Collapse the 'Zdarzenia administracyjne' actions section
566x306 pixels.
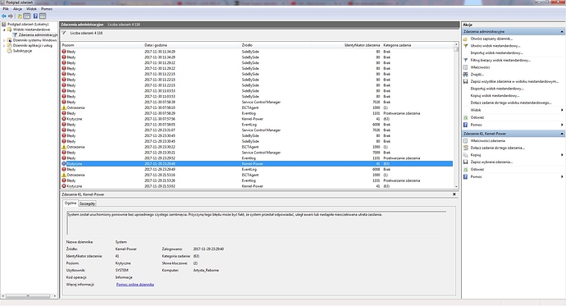pos(561,32)
